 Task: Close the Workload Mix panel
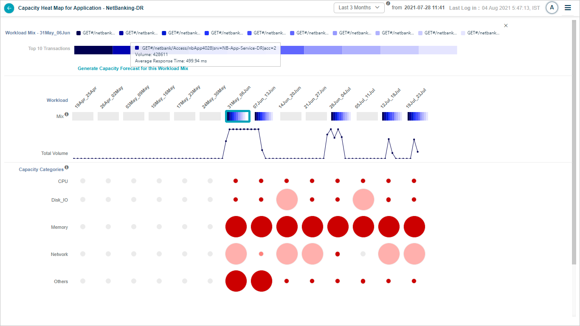[506, 25]
